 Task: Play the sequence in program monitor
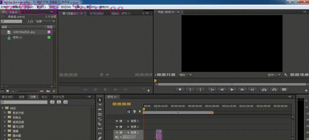tap(232, 90)
